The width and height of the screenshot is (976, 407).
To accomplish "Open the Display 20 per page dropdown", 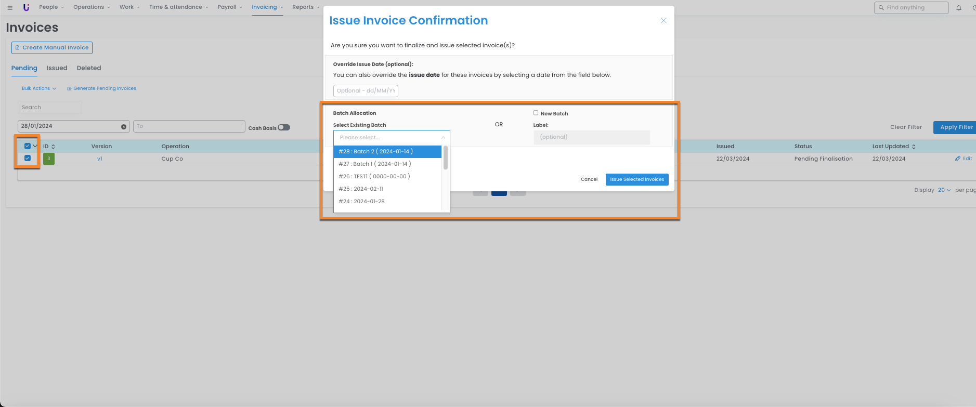I will pos(944,190).
